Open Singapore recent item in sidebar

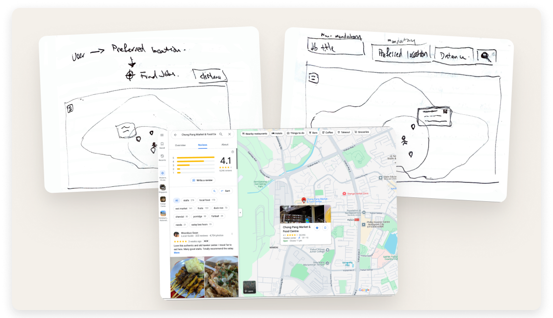coord(163,188)
